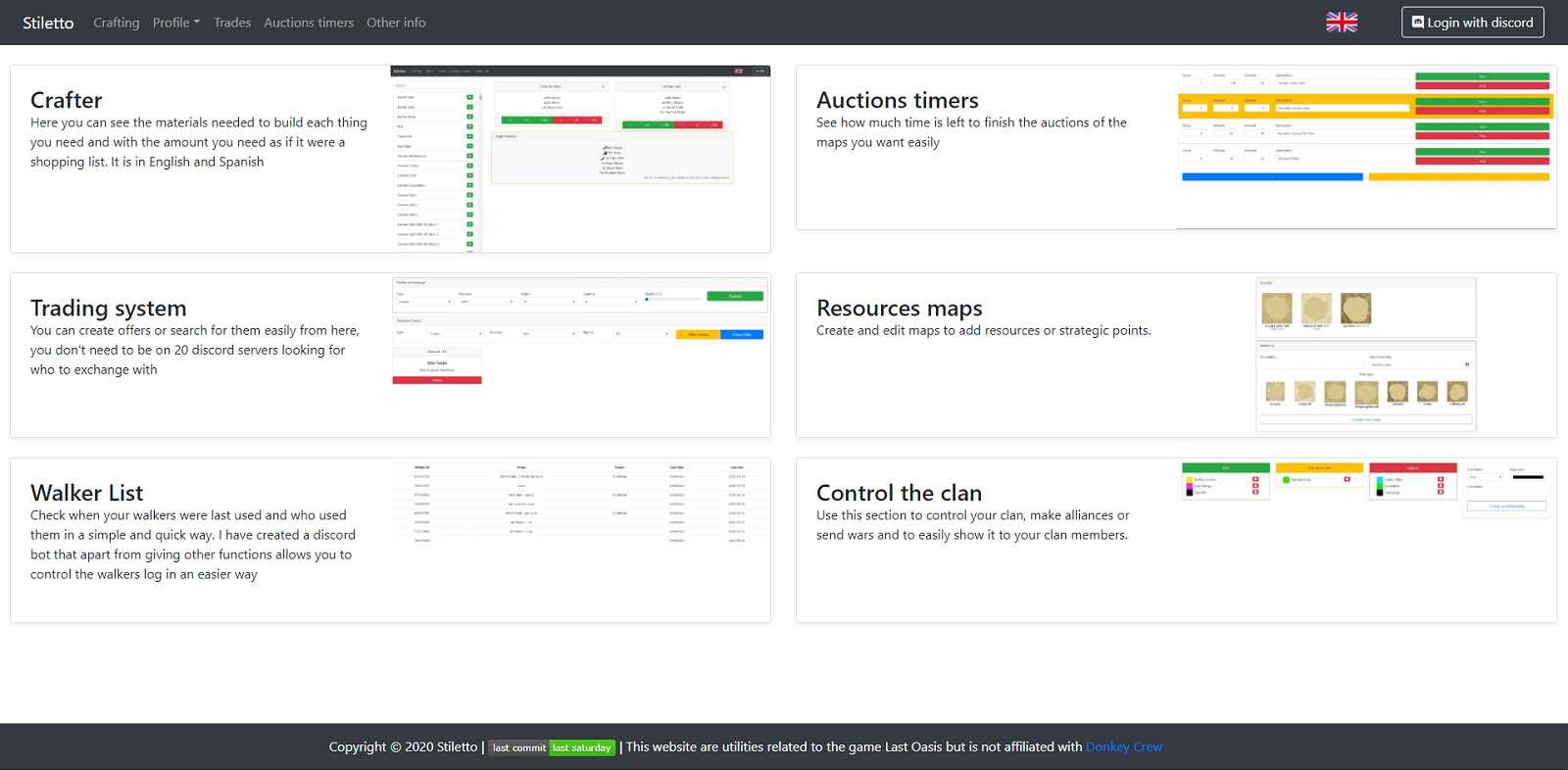1568x770 pixels.
Task: Open the Donkey Crew link
Action: 1124,746
